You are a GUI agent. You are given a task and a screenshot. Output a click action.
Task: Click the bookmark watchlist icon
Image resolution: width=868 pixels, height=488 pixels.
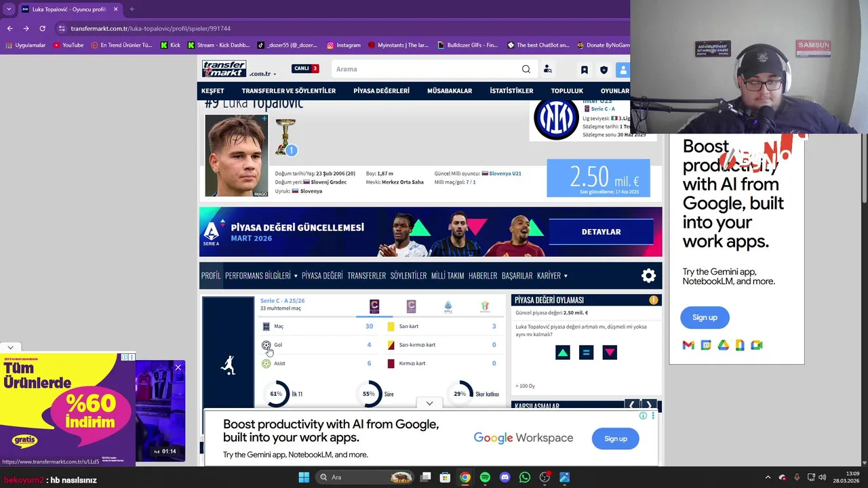(584, 70)
